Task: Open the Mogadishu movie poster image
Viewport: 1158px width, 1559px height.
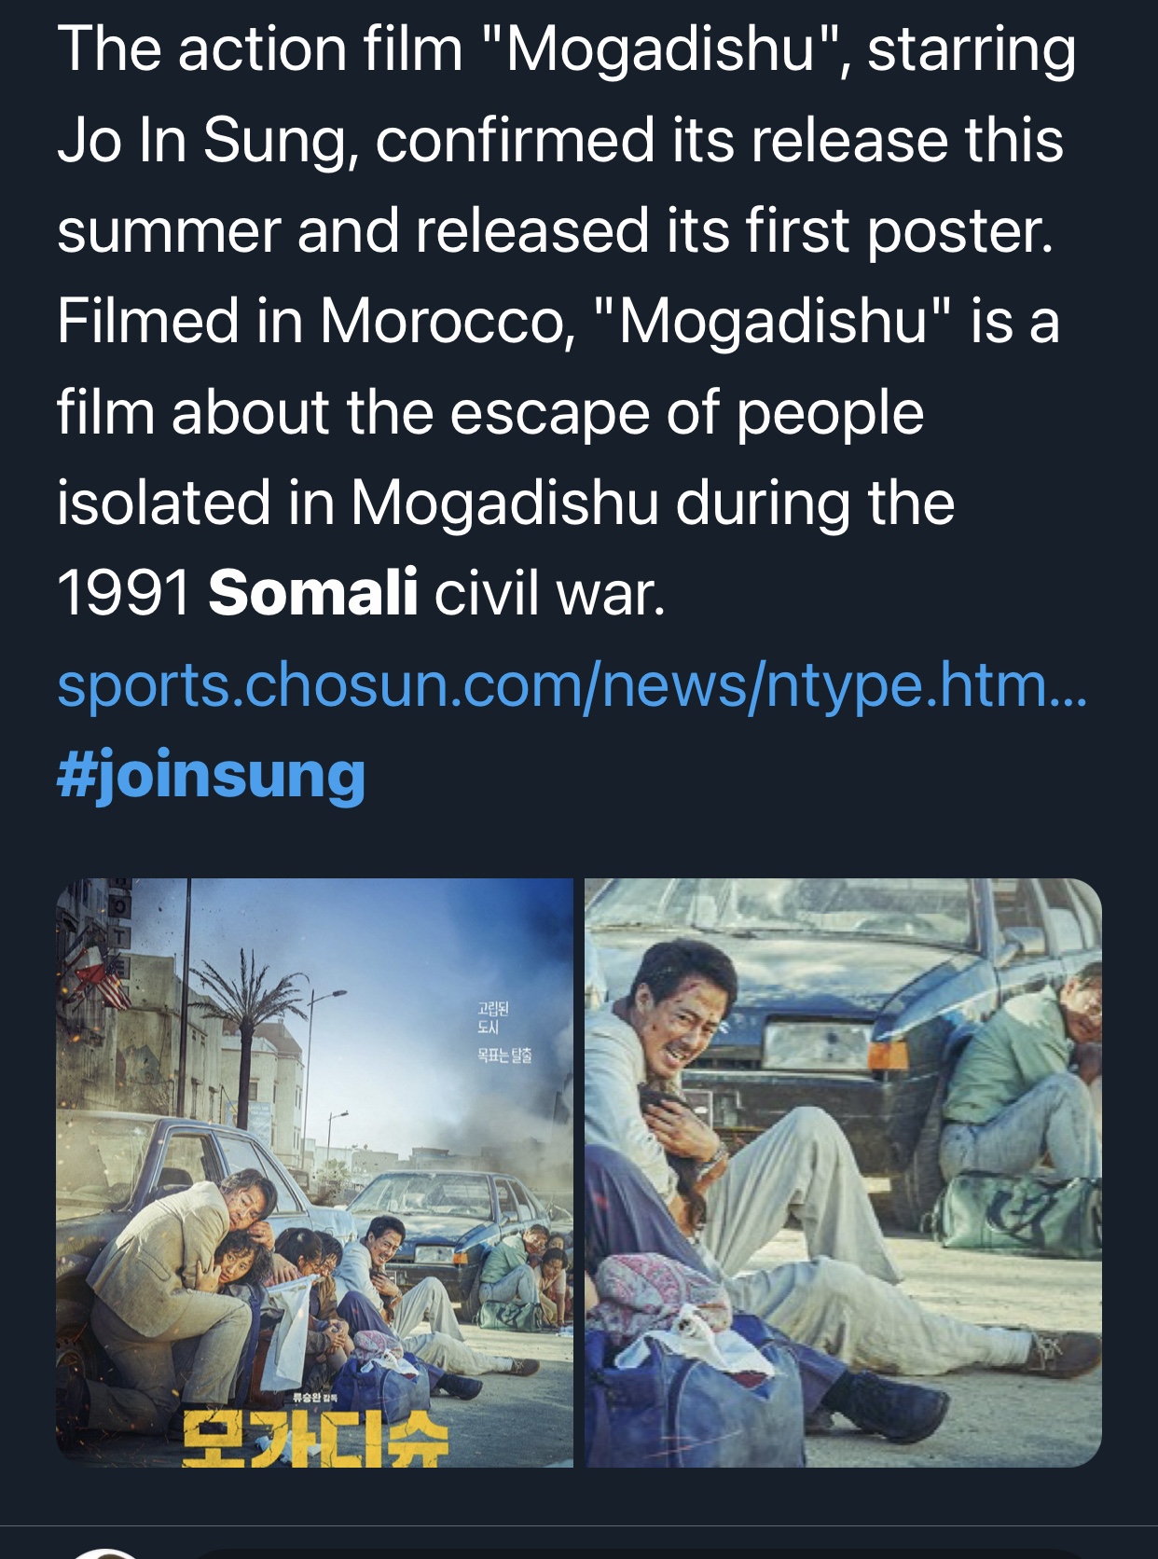Action: [314, 1172]
